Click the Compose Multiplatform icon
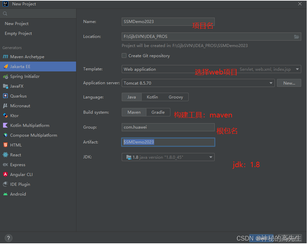 coord(5,135)
